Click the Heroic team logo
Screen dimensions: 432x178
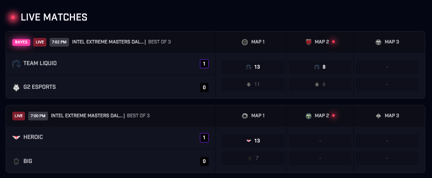click(16, 137)
